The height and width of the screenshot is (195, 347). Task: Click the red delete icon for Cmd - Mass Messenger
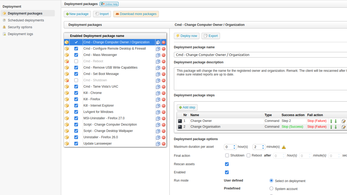164,55
